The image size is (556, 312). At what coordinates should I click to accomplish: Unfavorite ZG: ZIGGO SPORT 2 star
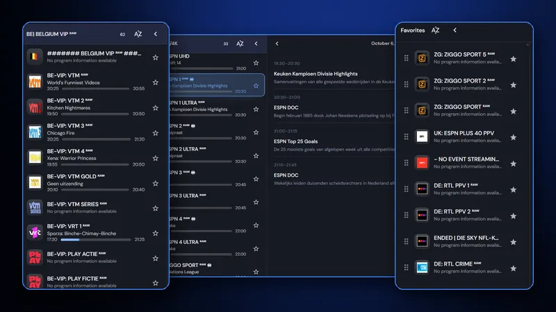coord(513,85)
